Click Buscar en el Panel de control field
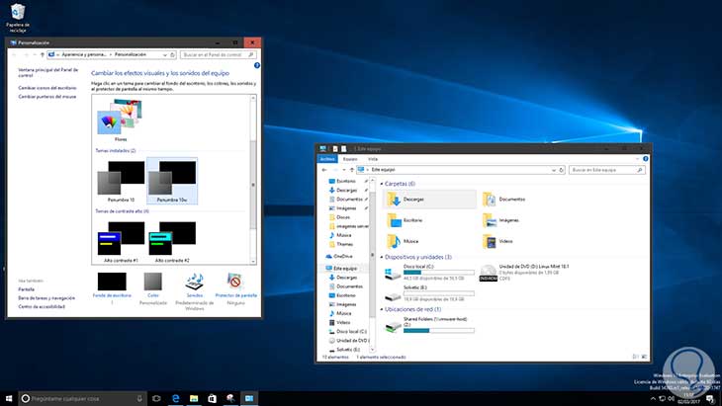This screenshot has height=406, width=722. [219, 54]
